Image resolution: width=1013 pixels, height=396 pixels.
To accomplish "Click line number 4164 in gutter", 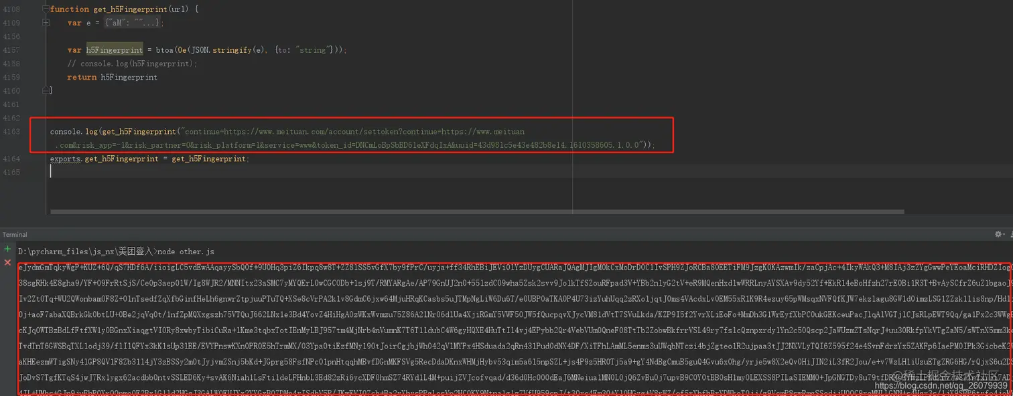I will [11, 159].
